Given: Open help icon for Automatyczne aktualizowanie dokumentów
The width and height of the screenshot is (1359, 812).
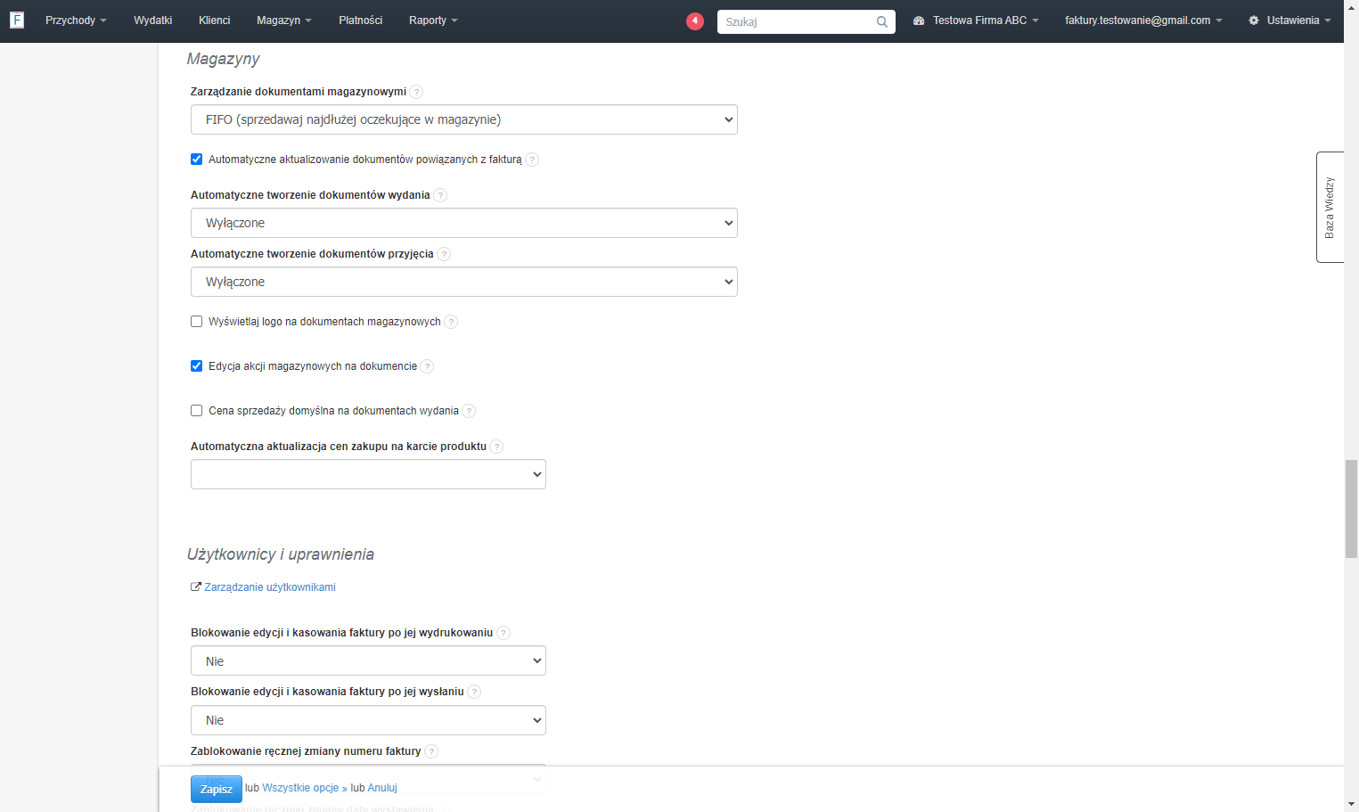Looking at the screenshot, I should (x=532, y=160).
